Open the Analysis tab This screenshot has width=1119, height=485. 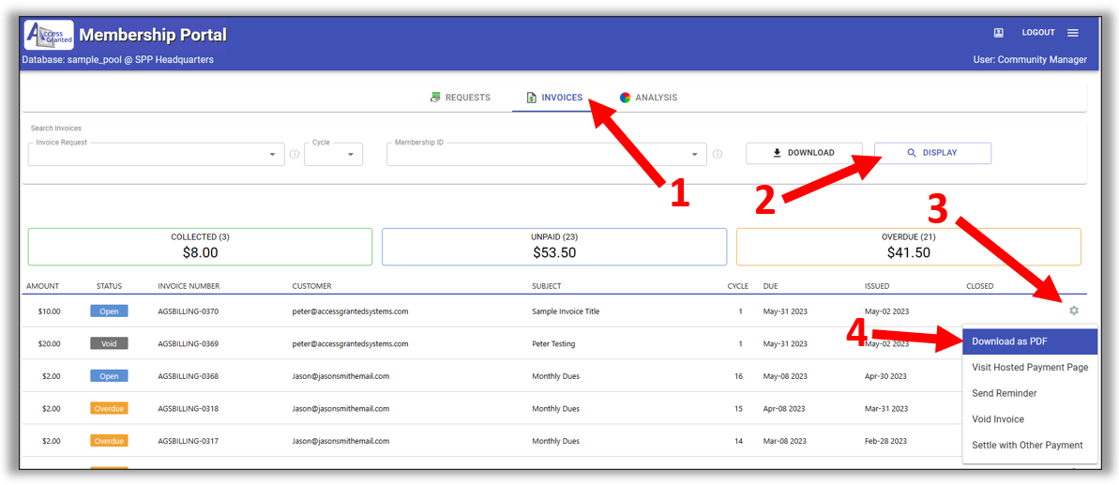point(648,98)
